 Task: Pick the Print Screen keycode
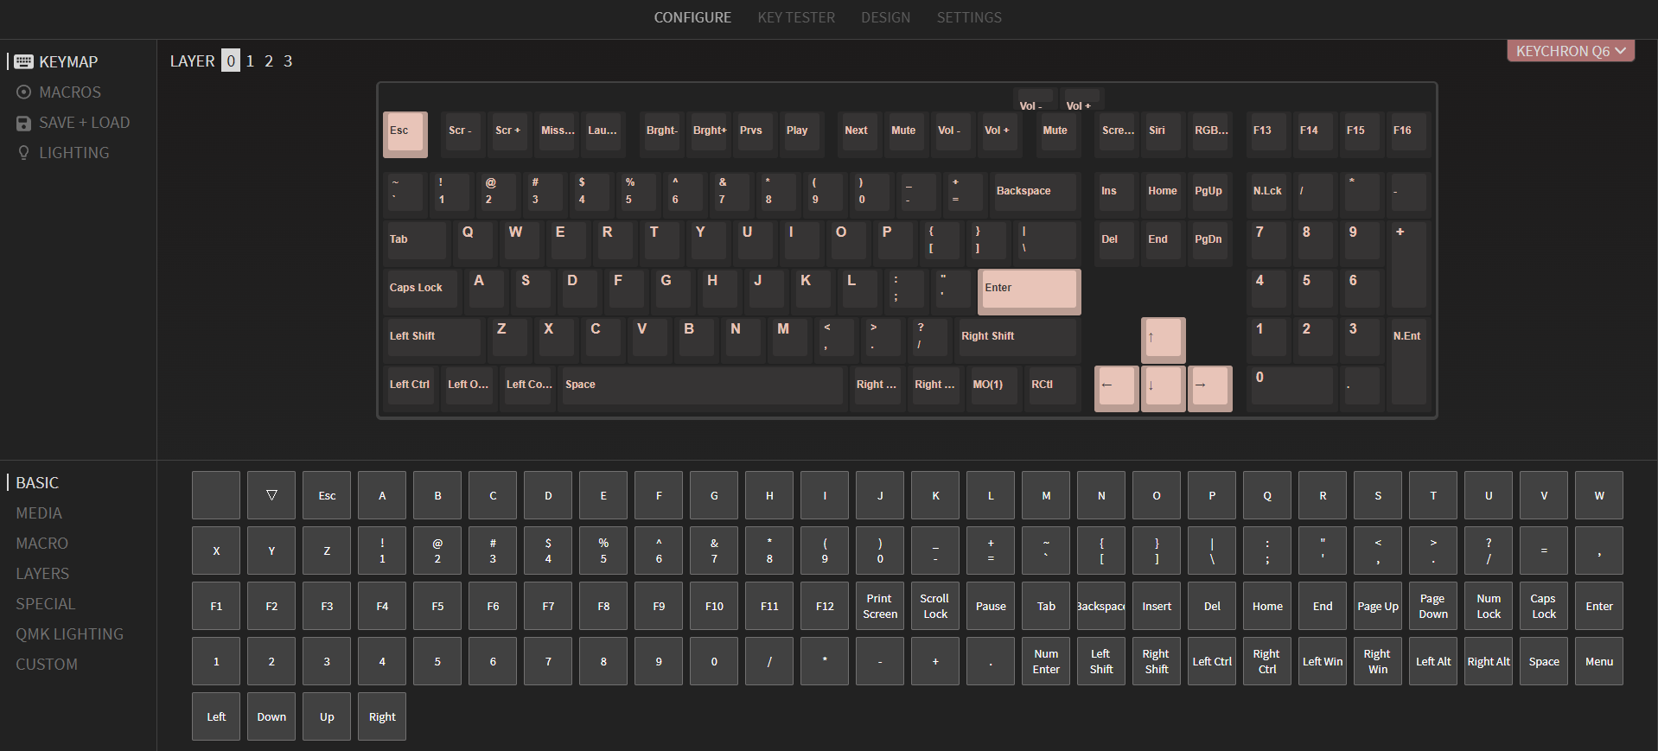[x=880, y=606]
